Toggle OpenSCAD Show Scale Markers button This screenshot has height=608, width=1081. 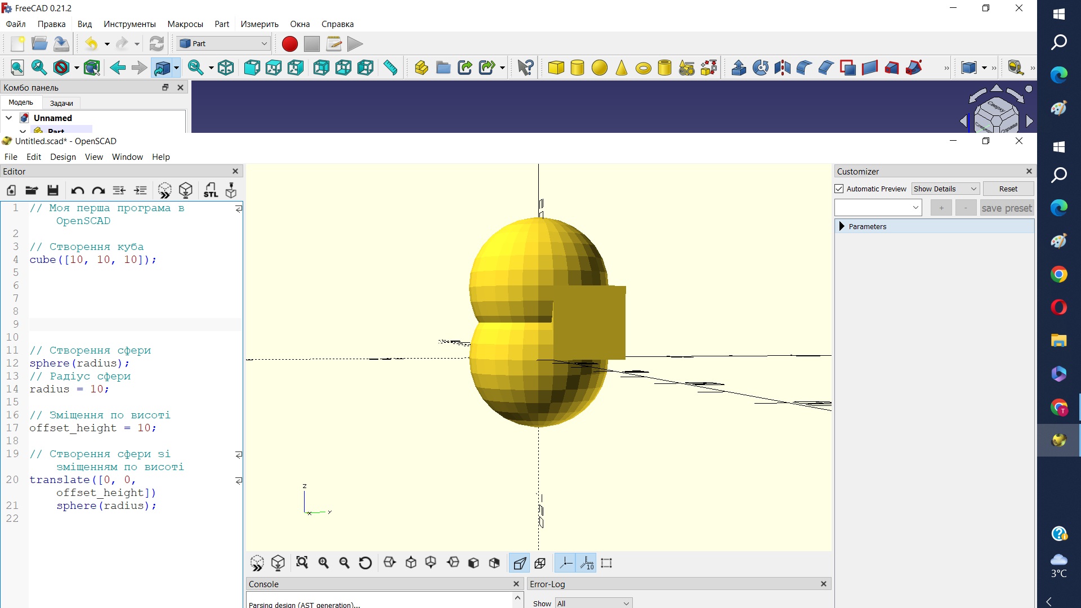(587, 563)
